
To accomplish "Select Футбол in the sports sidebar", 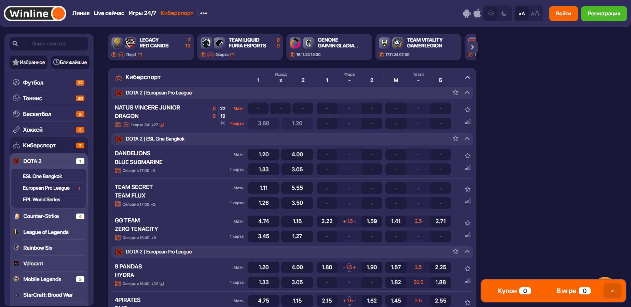I will (x=33, y=83).
